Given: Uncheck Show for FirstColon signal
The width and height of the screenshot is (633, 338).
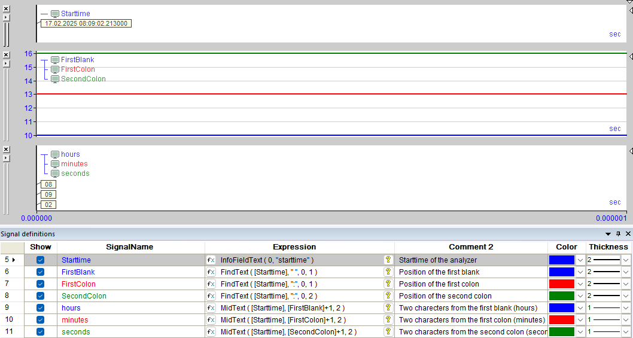Looking at the screenshot, I should click(x=40, y=284).
